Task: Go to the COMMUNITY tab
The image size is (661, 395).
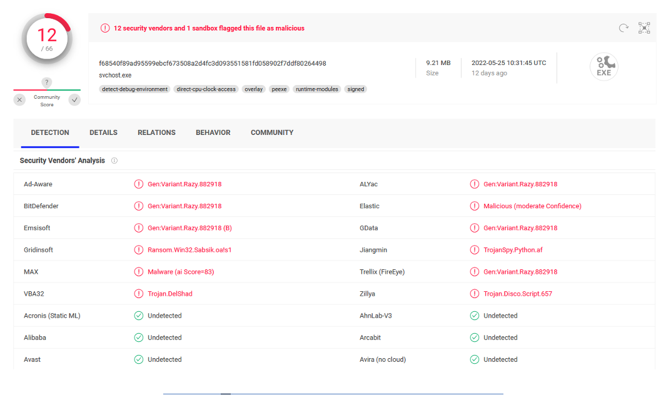Action: 272,132
